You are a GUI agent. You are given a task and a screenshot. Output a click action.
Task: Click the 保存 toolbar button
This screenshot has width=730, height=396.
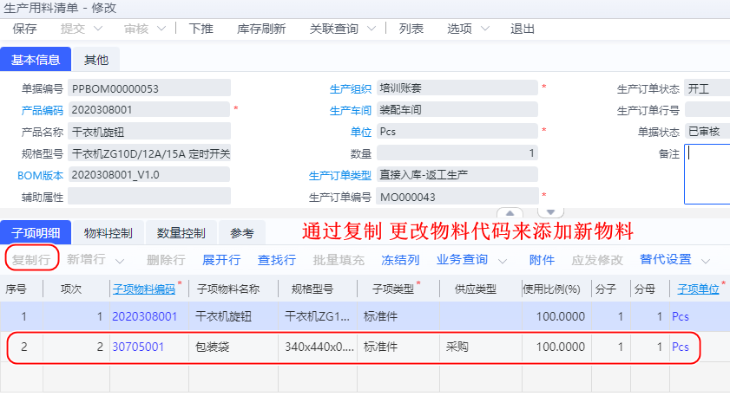25,29
